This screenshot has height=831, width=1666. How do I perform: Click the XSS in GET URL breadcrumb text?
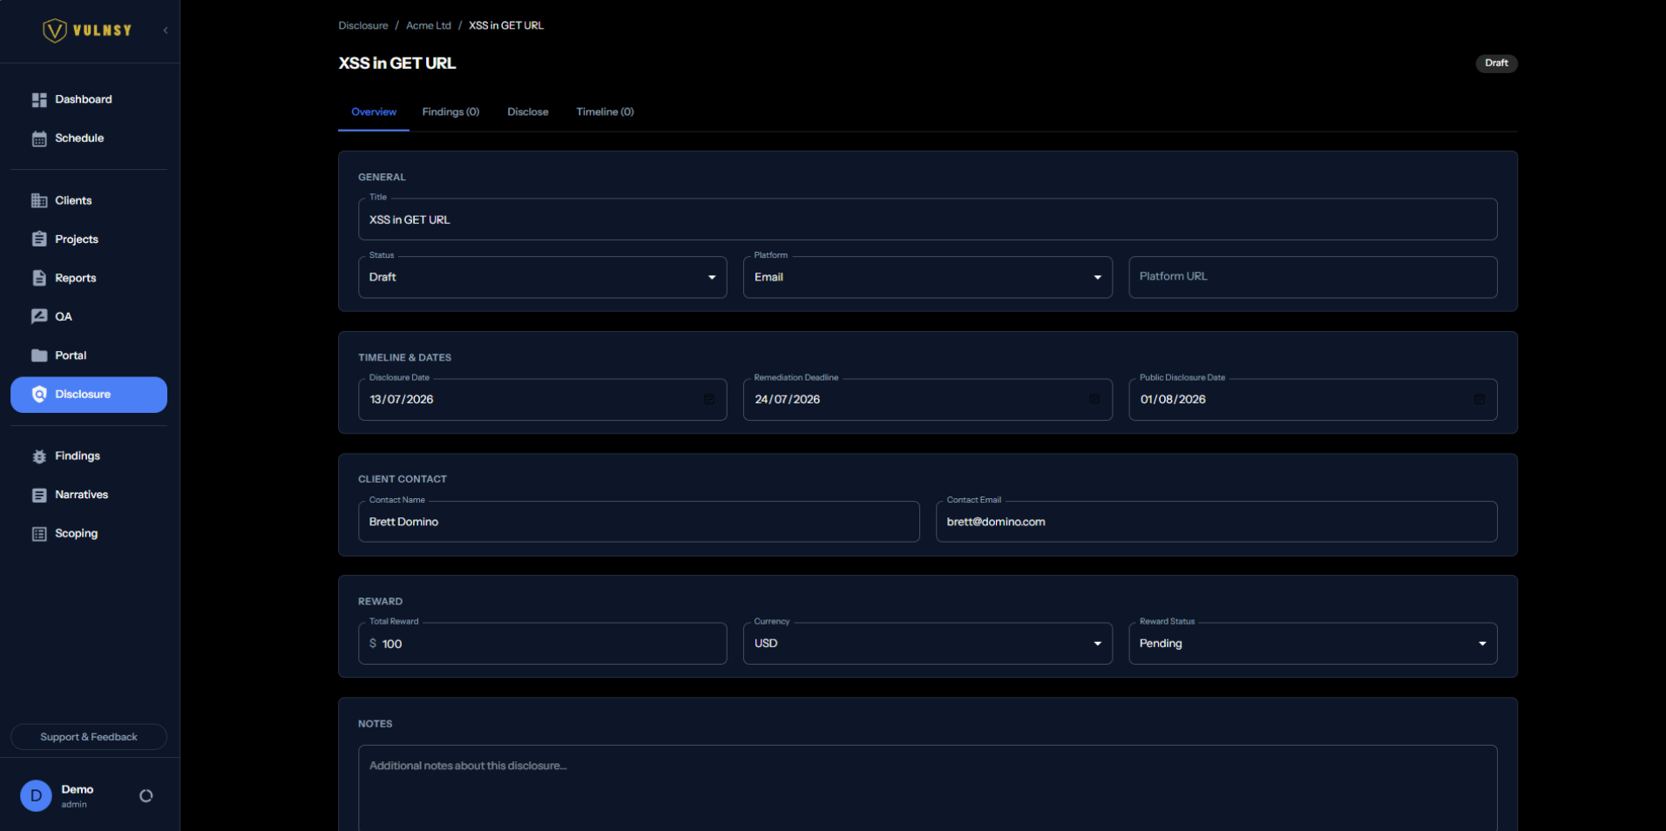pos(506,25)
